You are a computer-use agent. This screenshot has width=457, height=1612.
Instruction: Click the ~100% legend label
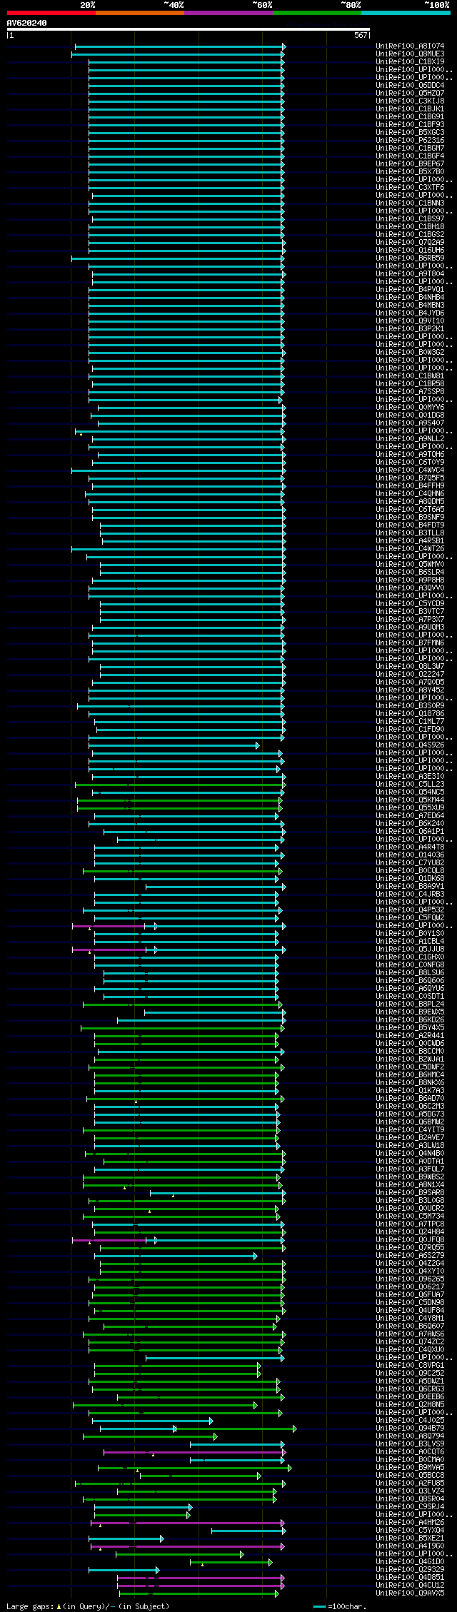coord(437,5)
